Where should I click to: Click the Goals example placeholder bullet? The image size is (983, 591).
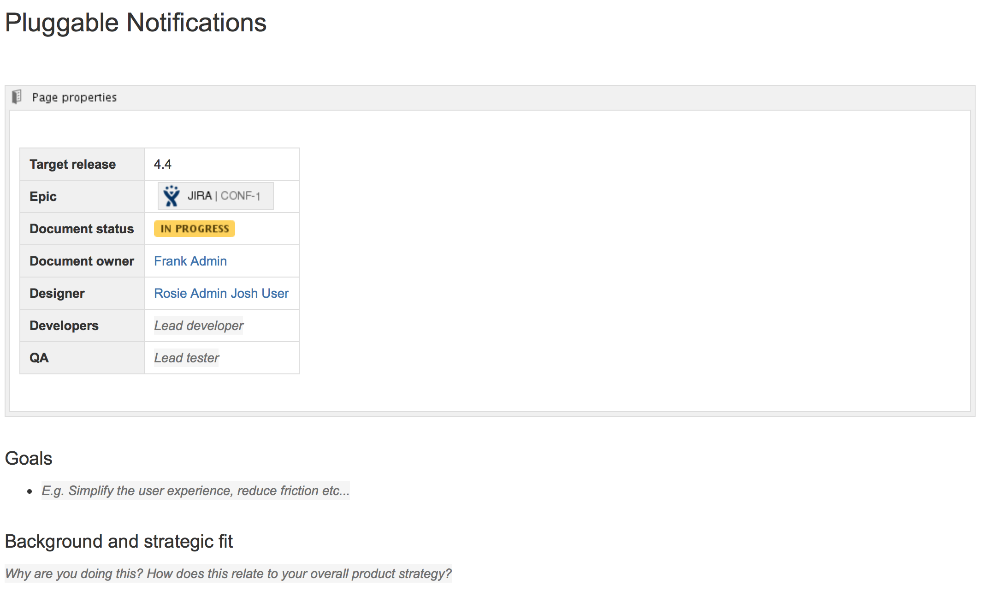pyautogui.click(x=195, y=491)
